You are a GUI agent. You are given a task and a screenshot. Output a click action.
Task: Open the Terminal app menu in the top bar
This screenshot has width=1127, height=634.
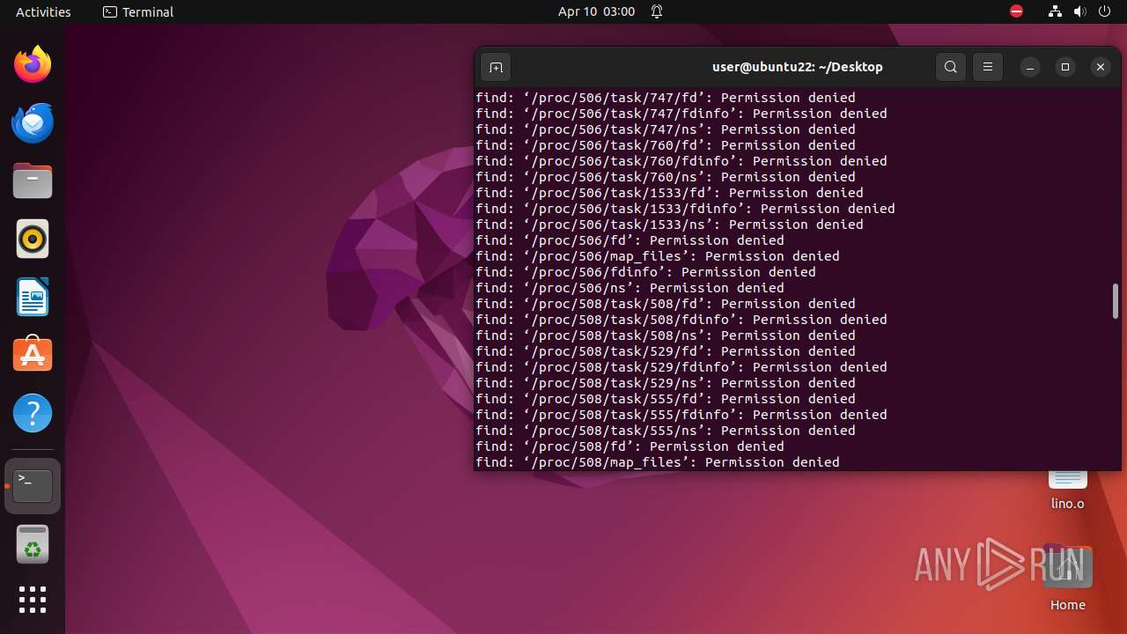138,11
